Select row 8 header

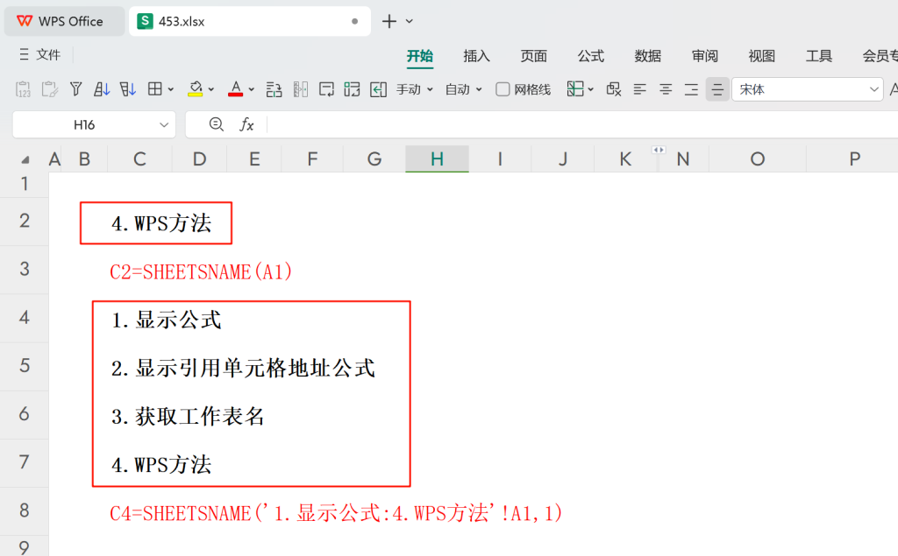tap(24, 510)
